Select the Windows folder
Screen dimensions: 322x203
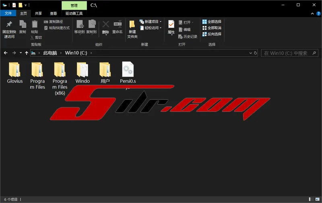tap(83, 73)
